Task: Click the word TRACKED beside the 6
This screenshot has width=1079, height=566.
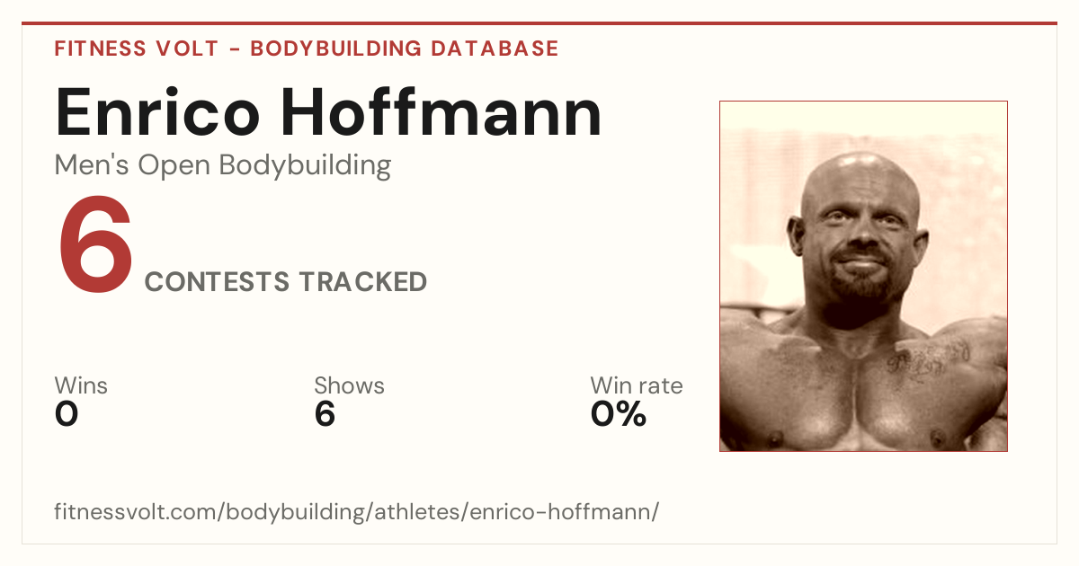Action: pyautogui.click(x=363, y=282)
